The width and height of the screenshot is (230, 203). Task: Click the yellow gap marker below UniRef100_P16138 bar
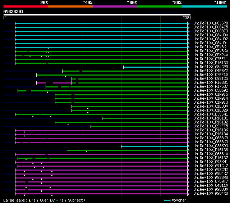pos(86,152)
